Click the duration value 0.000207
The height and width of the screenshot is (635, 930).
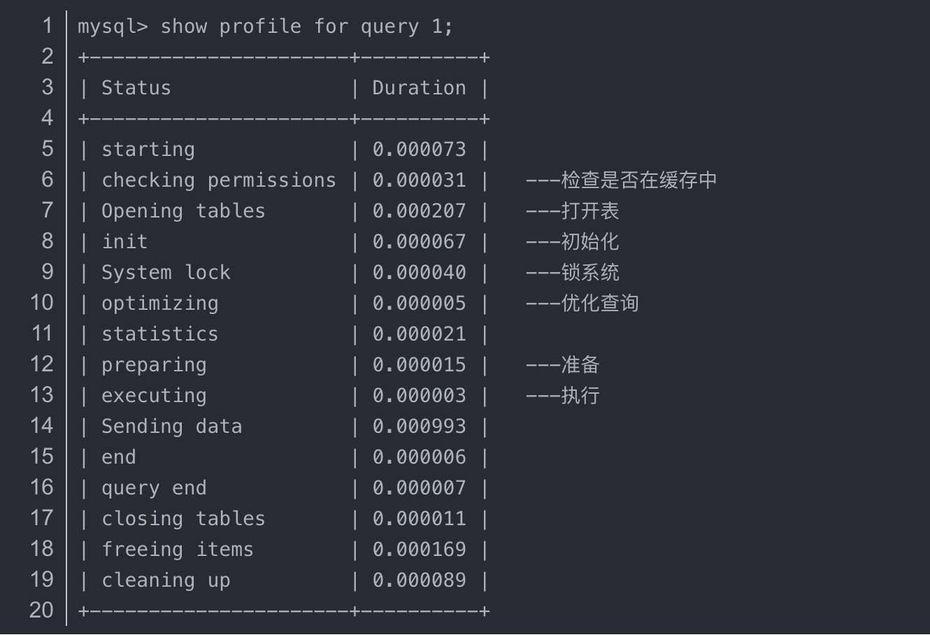(419, 211)
